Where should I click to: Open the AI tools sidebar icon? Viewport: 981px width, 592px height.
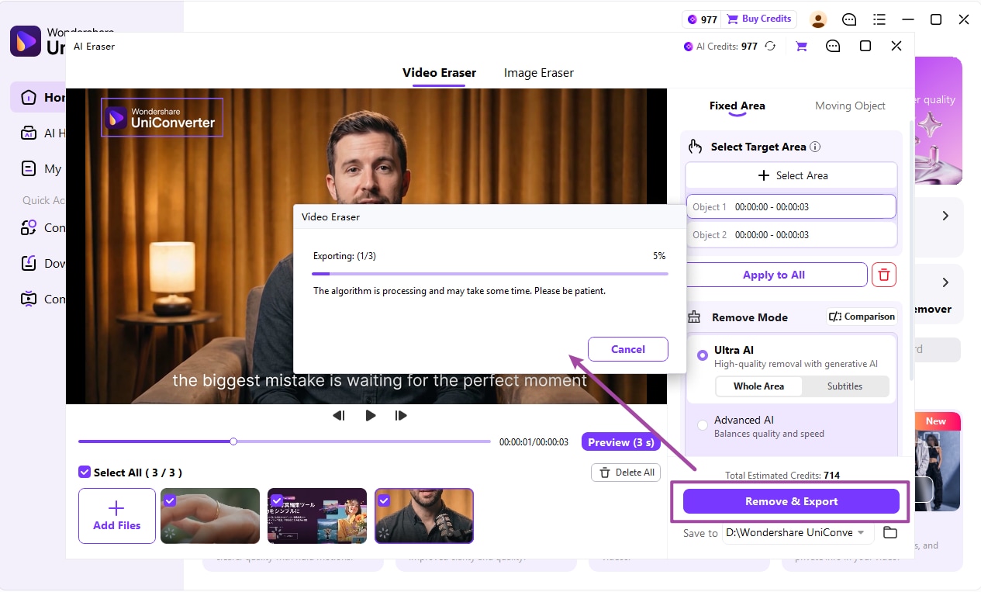[29, 133]
